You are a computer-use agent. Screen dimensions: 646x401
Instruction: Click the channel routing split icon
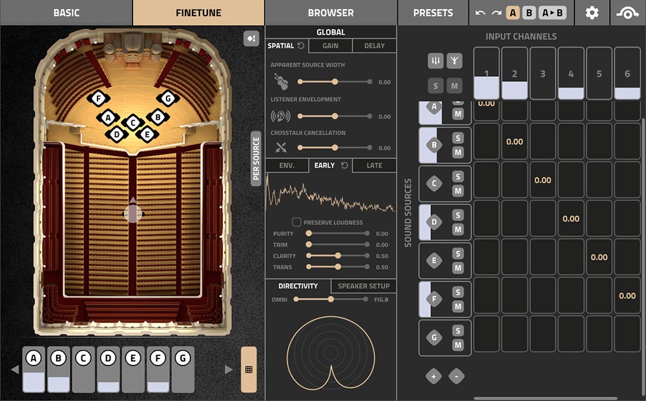point(454,61)
